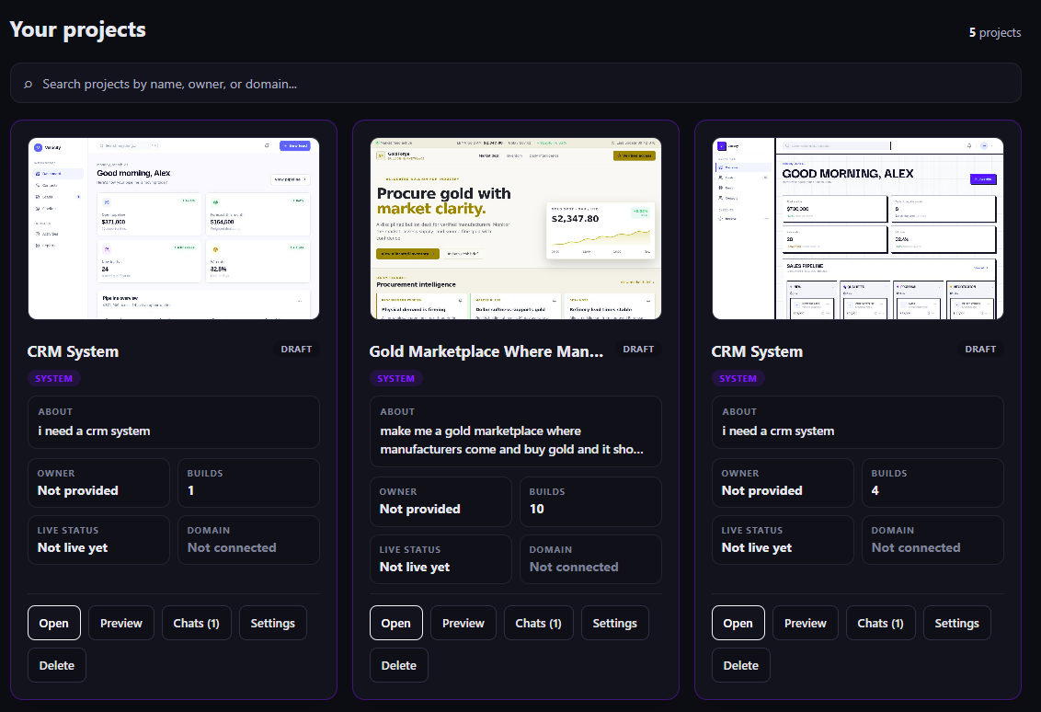The width and height of the screenshot is (1041, 712).
Task: View Chats (1) for CRM System with 4 builds
Action: (880, 623)
